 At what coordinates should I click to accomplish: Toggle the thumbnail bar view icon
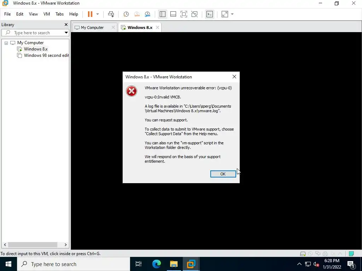pos(173,14)
